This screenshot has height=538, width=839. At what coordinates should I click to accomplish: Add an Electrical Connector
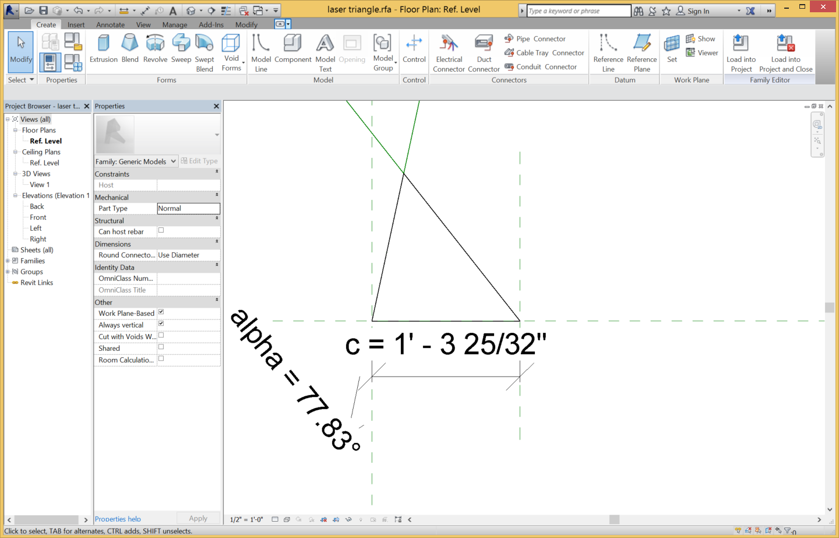(x=449, y=53)
